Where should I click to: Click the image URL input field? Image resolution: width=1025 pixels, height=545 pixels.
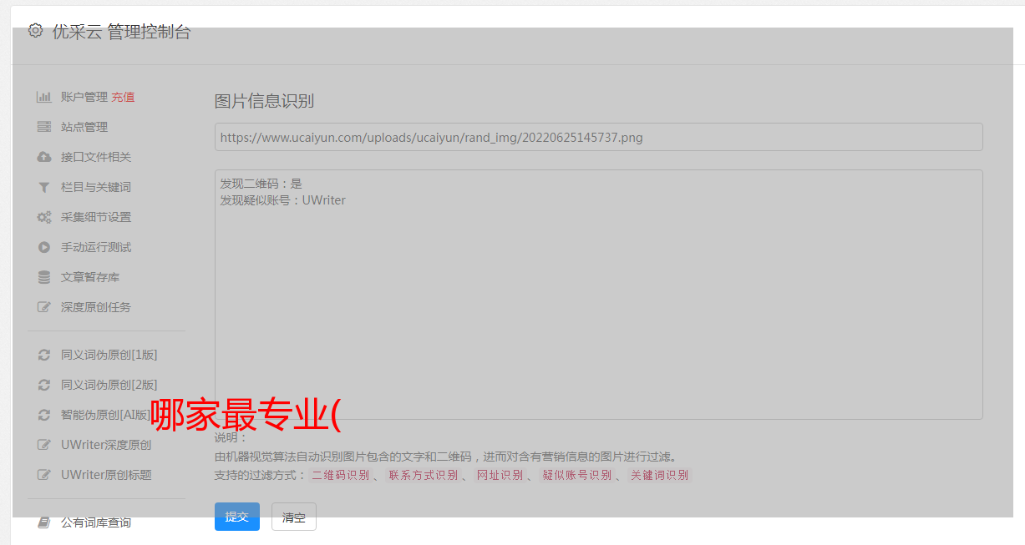point(598,137)
